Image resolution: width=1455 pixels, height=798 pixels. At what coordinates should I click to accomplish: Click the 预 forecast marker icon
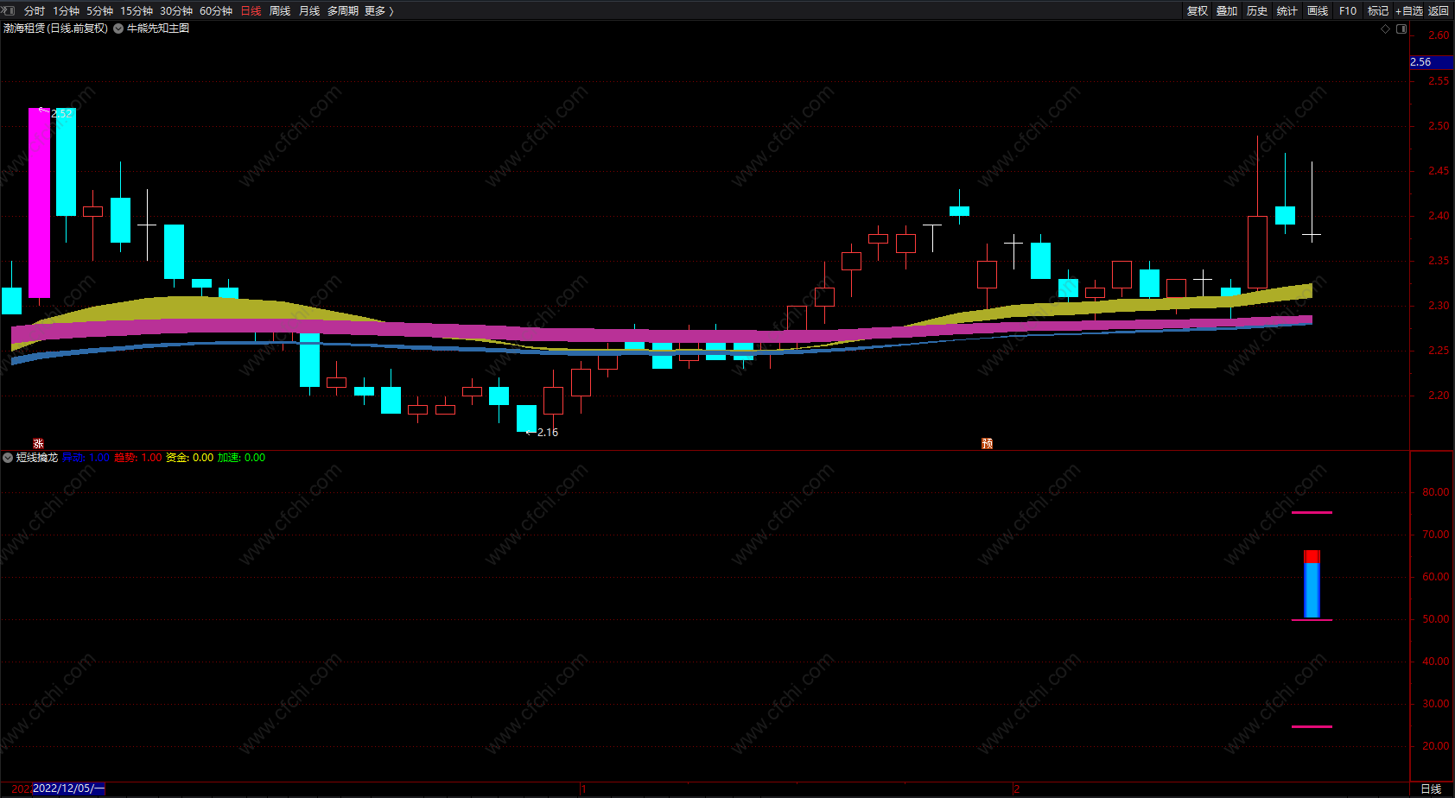(987, 443)
